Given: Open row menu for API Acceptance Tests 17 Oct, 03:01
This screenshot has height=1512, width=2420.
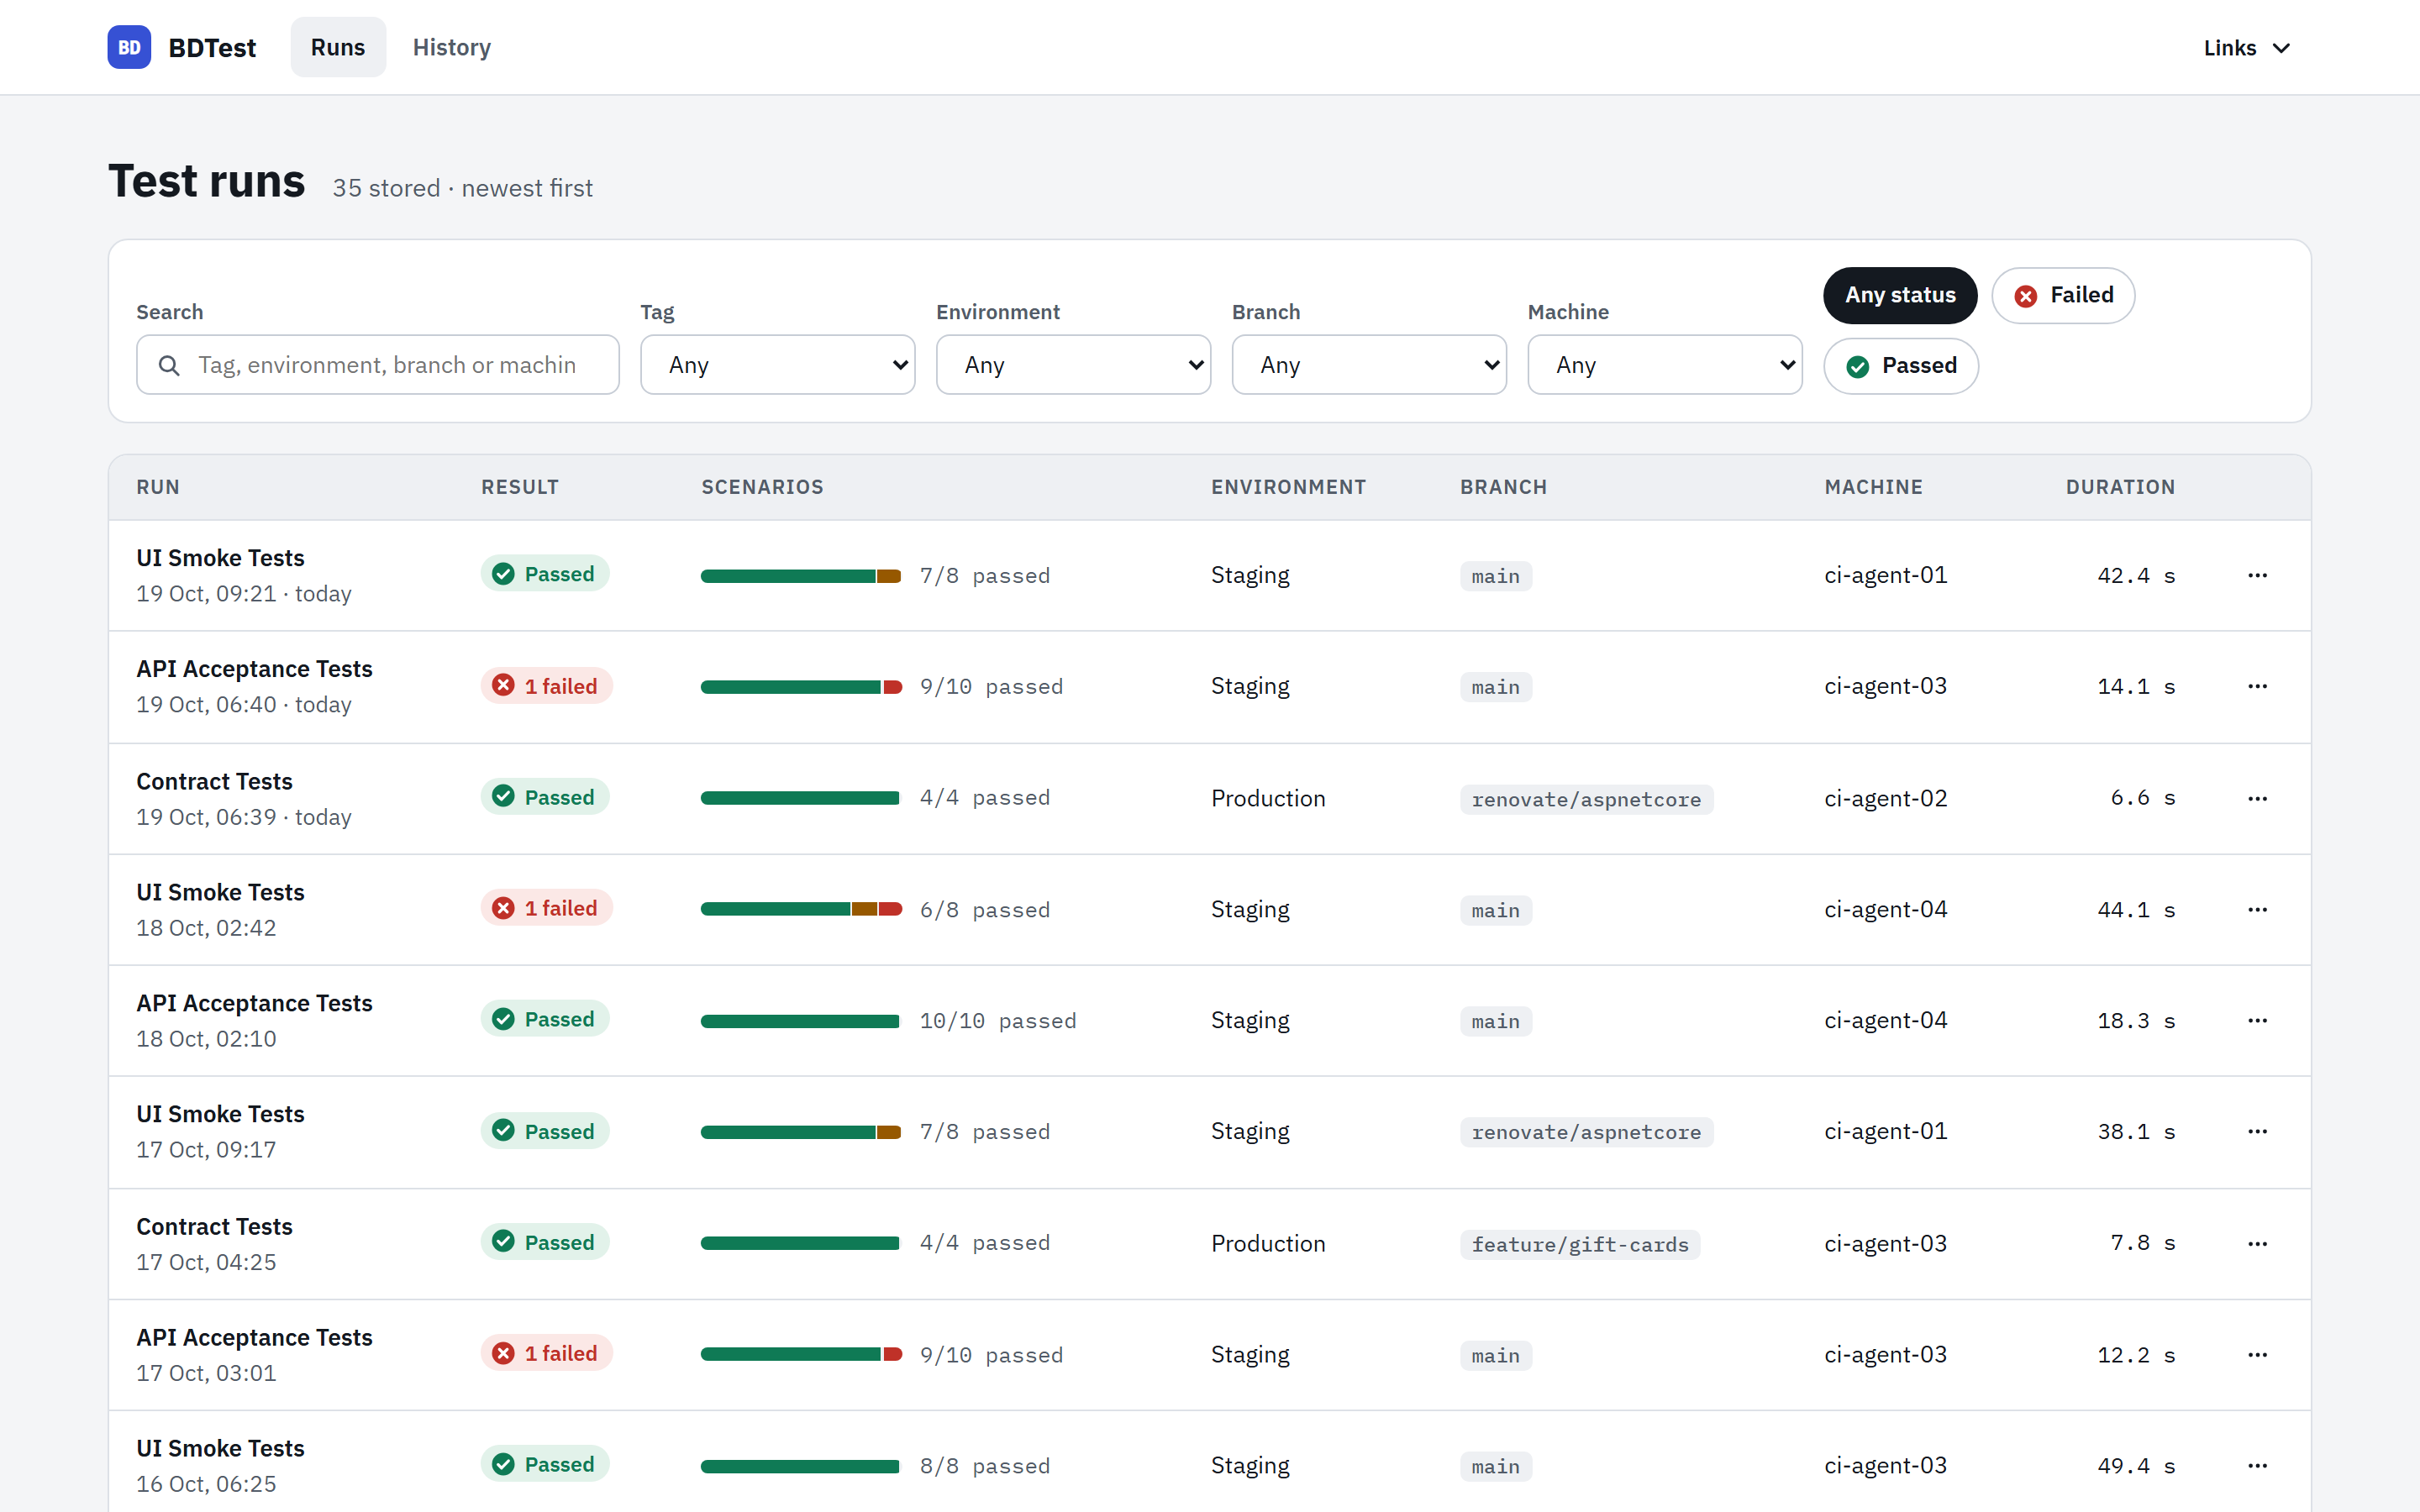Looking at the screenshot, I should [2257, 1354].
